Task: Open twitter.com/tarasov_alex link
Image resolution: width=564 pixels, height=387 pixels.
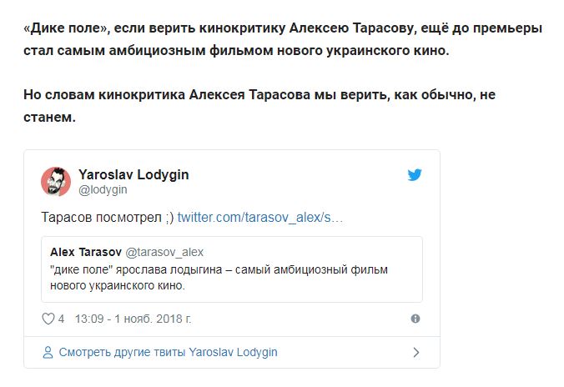Action: point(260,217)
